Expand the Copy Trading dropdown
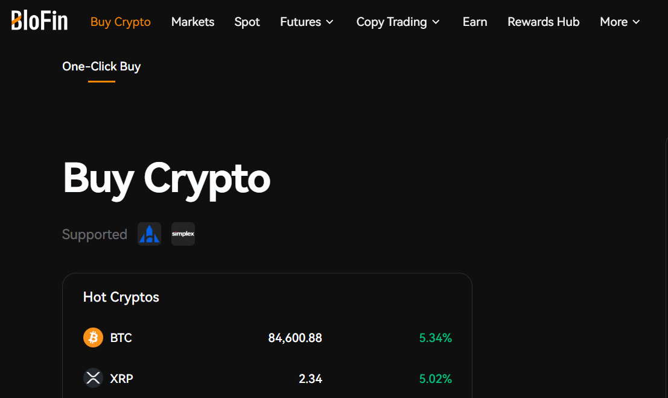Viewport: 668px width, 398px height. pos(398,22)
